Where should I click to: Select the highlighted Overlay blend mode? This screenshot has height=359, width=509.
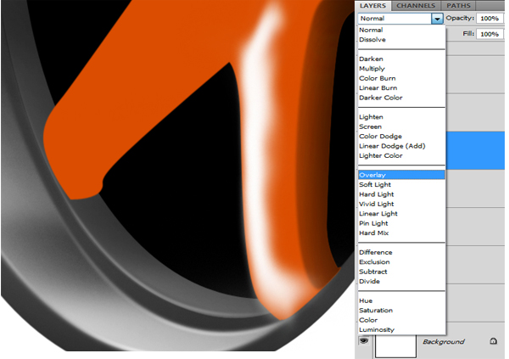401,175
